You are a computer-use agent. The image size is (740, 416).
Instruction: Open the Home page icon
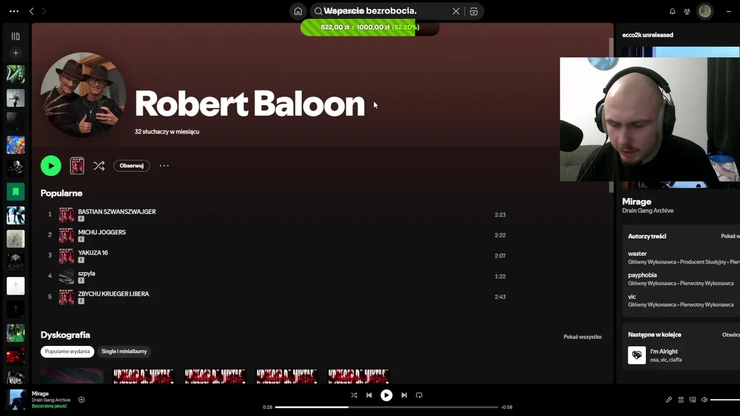click(x=298, y=11)
